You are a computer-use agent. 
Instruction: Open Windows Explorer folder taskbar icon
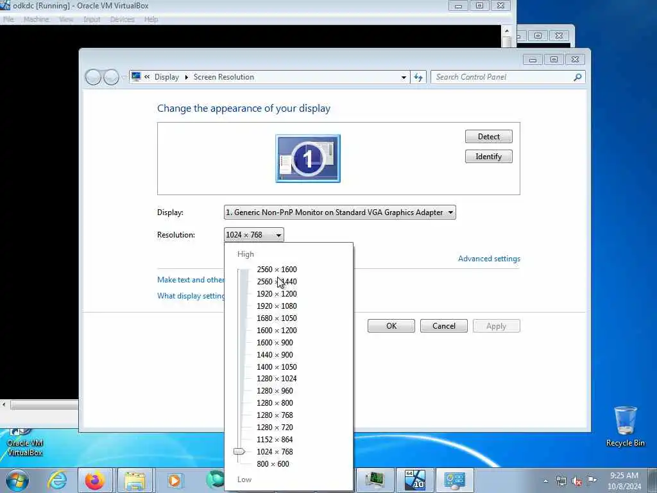pos(135,480)
